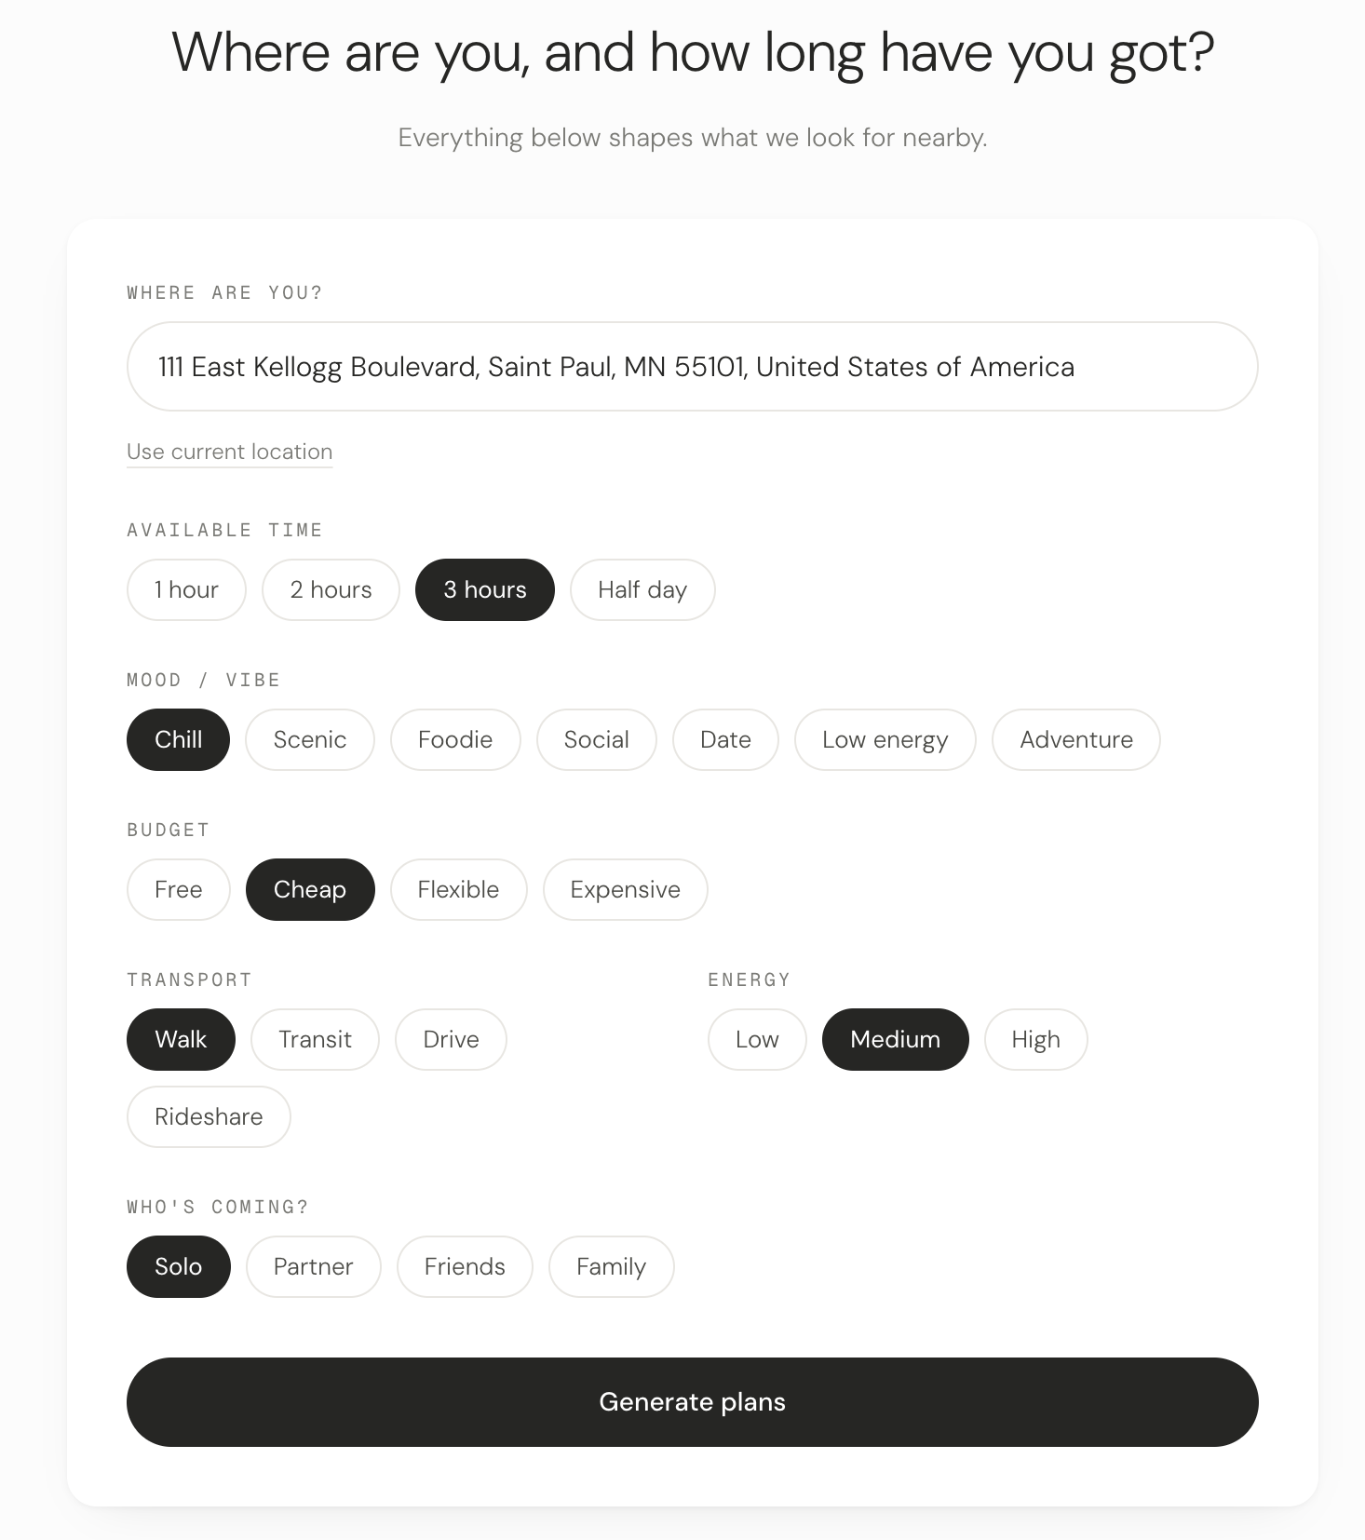The image size is (1365, 1540).
Task: Toggle the Foodie vibe
Action: point(455,739)
